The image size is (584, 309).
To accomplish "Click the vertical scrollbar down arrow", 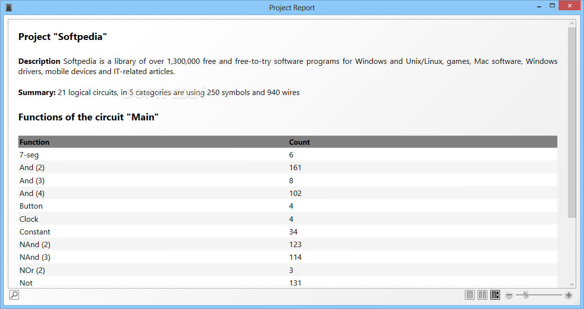I will [572, 285].
